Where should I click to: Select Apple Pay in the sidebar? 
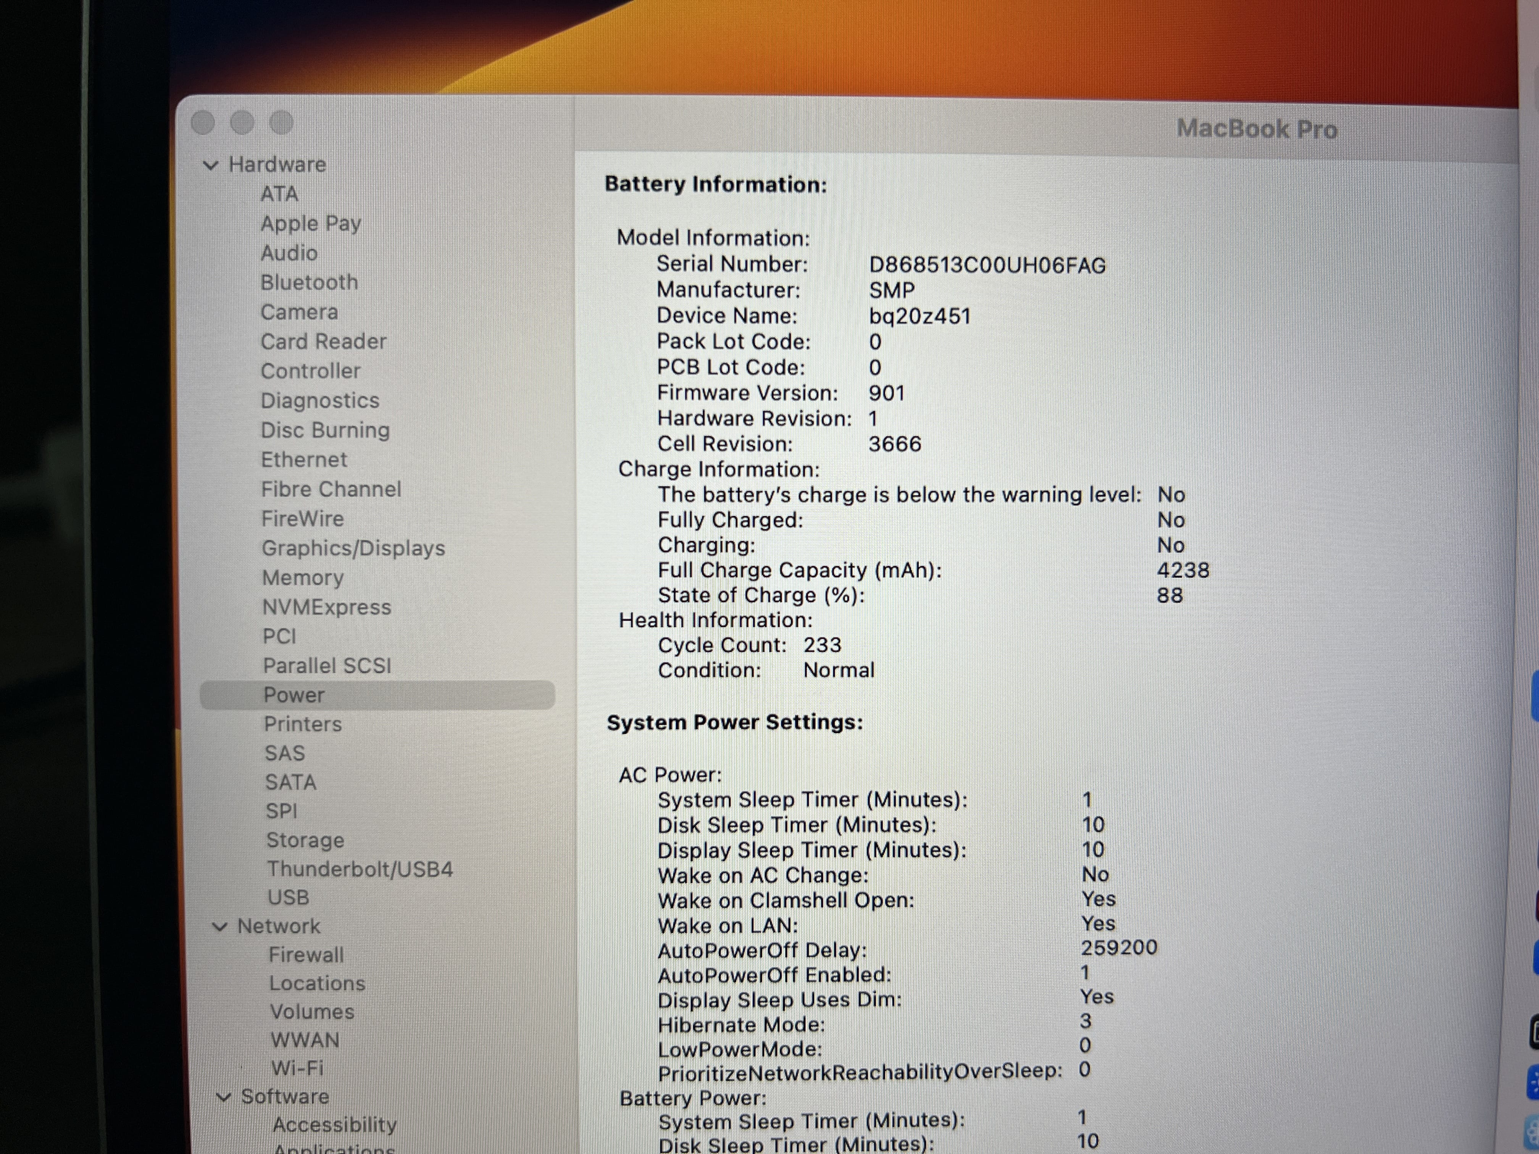(311, 223)
